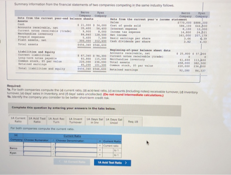
Task: Click Barco cash value $21,000
Action: coord(84,25)
